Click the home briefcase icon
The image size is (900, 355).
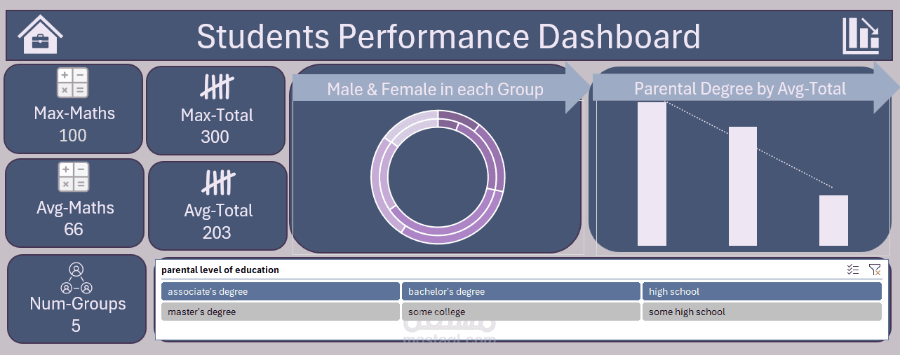(41, 35)
